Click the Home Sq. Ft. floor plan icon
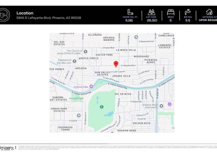The width and height of the screenshot is (217, 156). [130, 12]
